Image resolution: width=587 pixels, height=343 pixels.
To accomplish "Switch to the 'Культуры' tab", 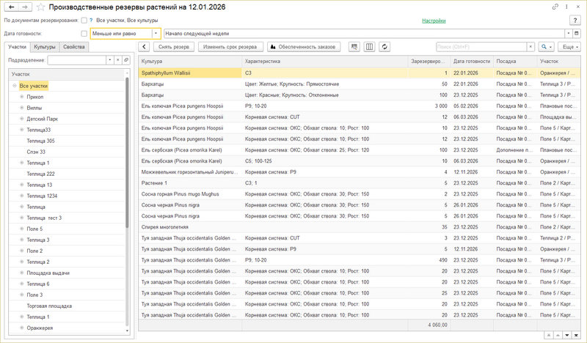I will [45, 47].
